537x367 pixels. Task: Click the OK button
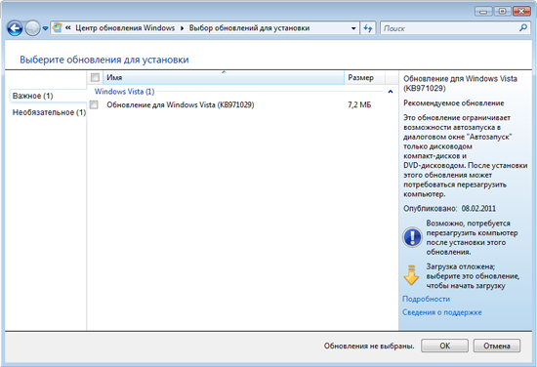(x=444, y=346)
